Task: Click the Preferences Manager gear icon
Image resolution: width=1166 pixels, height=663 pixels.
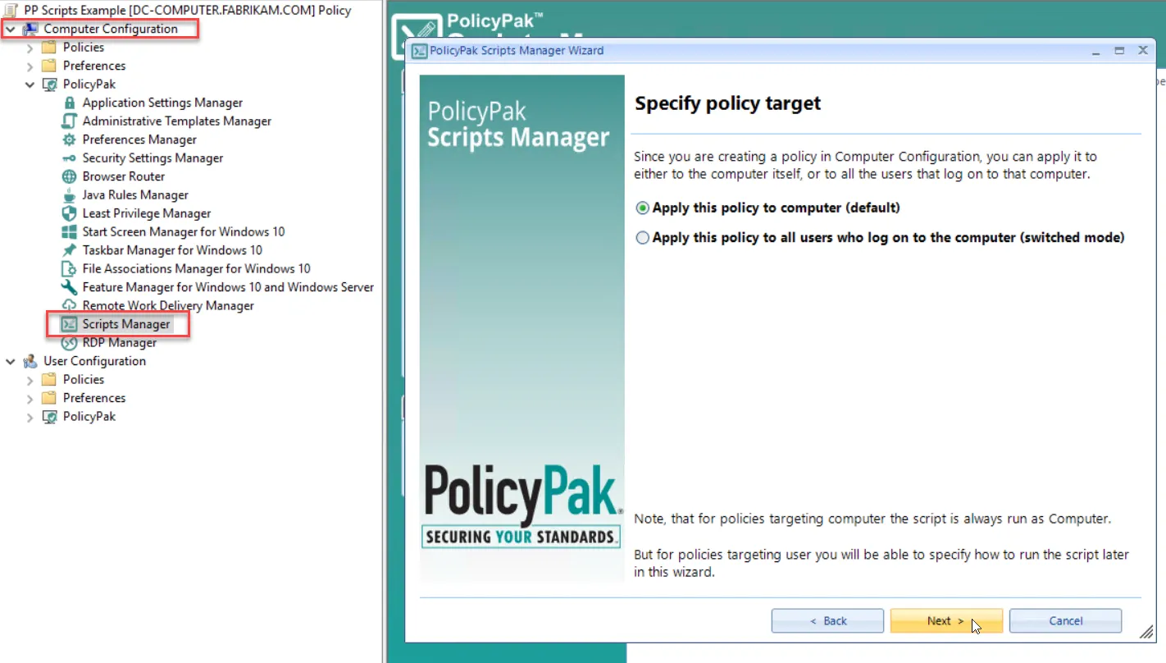Action: pyautogui.click(x=69, y=139)
